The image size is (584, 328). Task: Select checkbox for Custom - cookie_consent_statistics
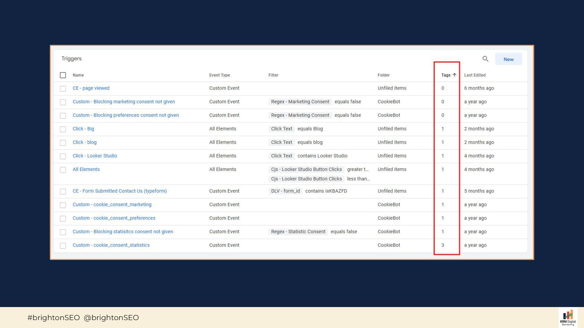(x=63, y=246)
